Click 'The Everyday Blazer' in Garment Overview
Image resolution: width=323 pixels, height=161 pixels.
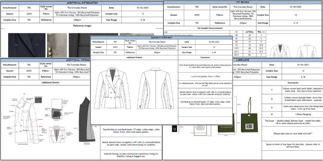[157, 42]
